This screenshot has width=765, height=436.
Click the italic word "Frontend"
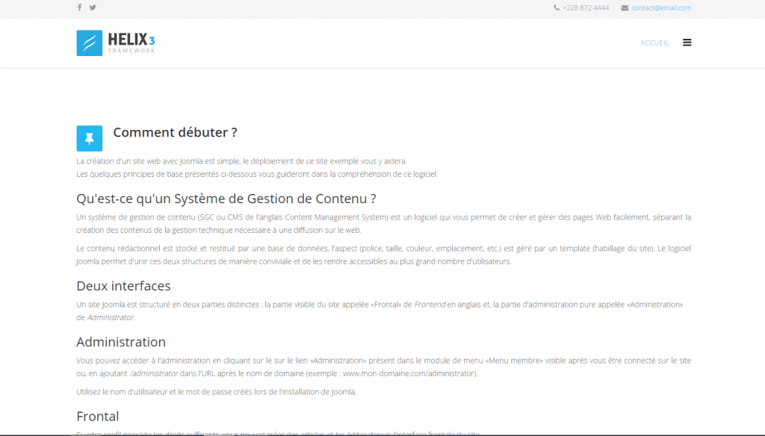click(x=430, y=305)
